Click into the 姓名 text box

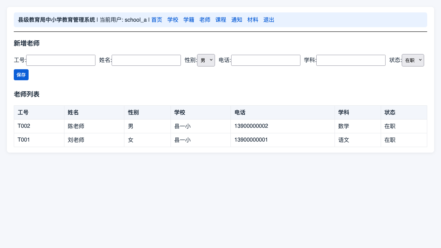[146, 60]
